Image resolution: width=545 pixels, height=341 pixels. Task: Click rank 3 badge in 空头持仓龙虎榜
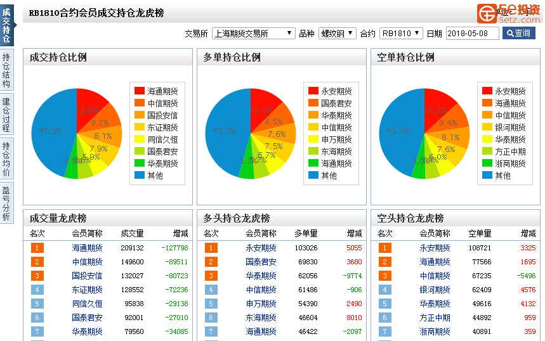384,276
